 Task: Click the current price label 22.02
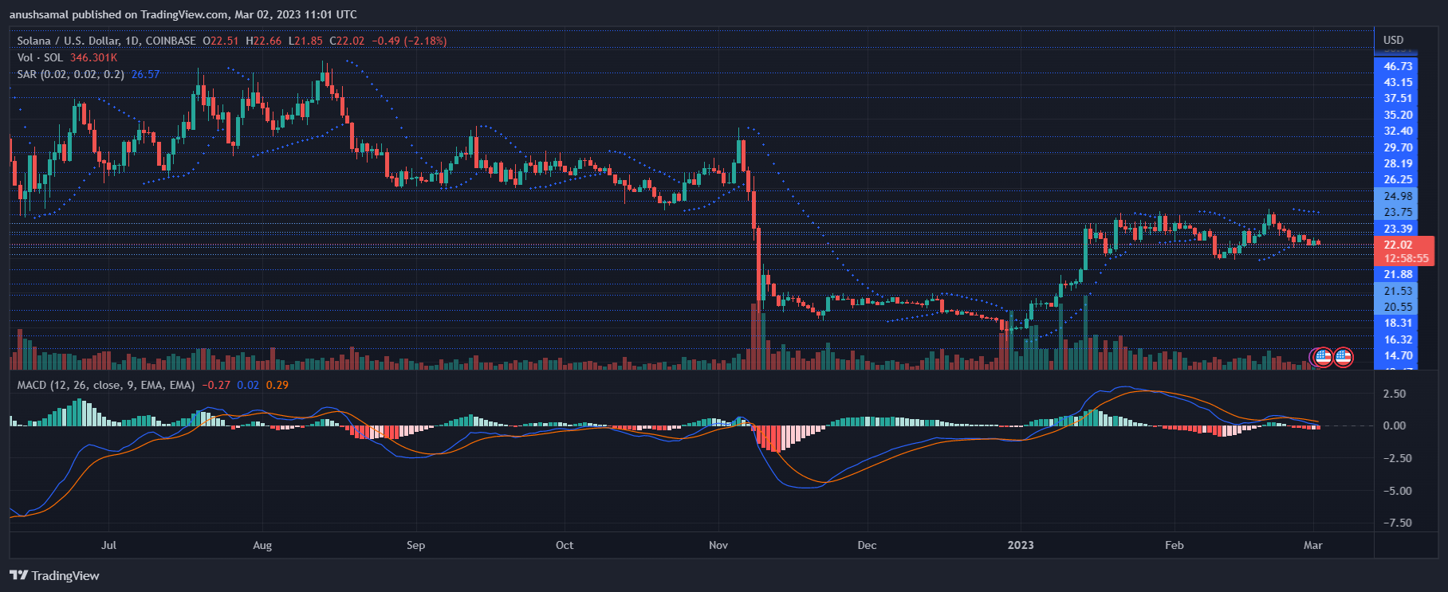point(1398,245)
